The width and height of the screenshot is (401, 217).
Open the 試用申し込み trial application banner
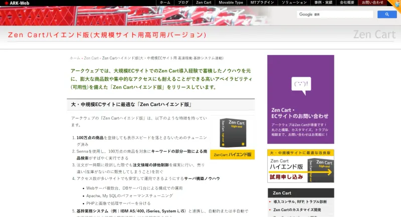(x=301, y=166)
